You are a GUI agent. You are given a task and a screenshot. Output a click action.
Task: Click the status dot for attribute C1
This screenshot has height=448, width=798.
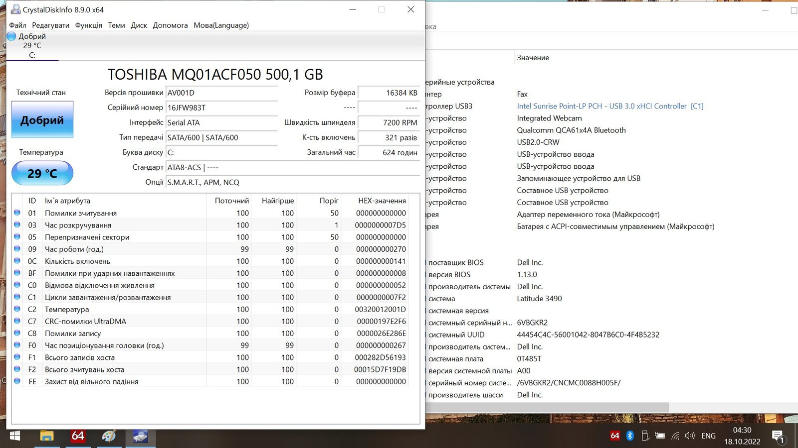click(17, 297)
